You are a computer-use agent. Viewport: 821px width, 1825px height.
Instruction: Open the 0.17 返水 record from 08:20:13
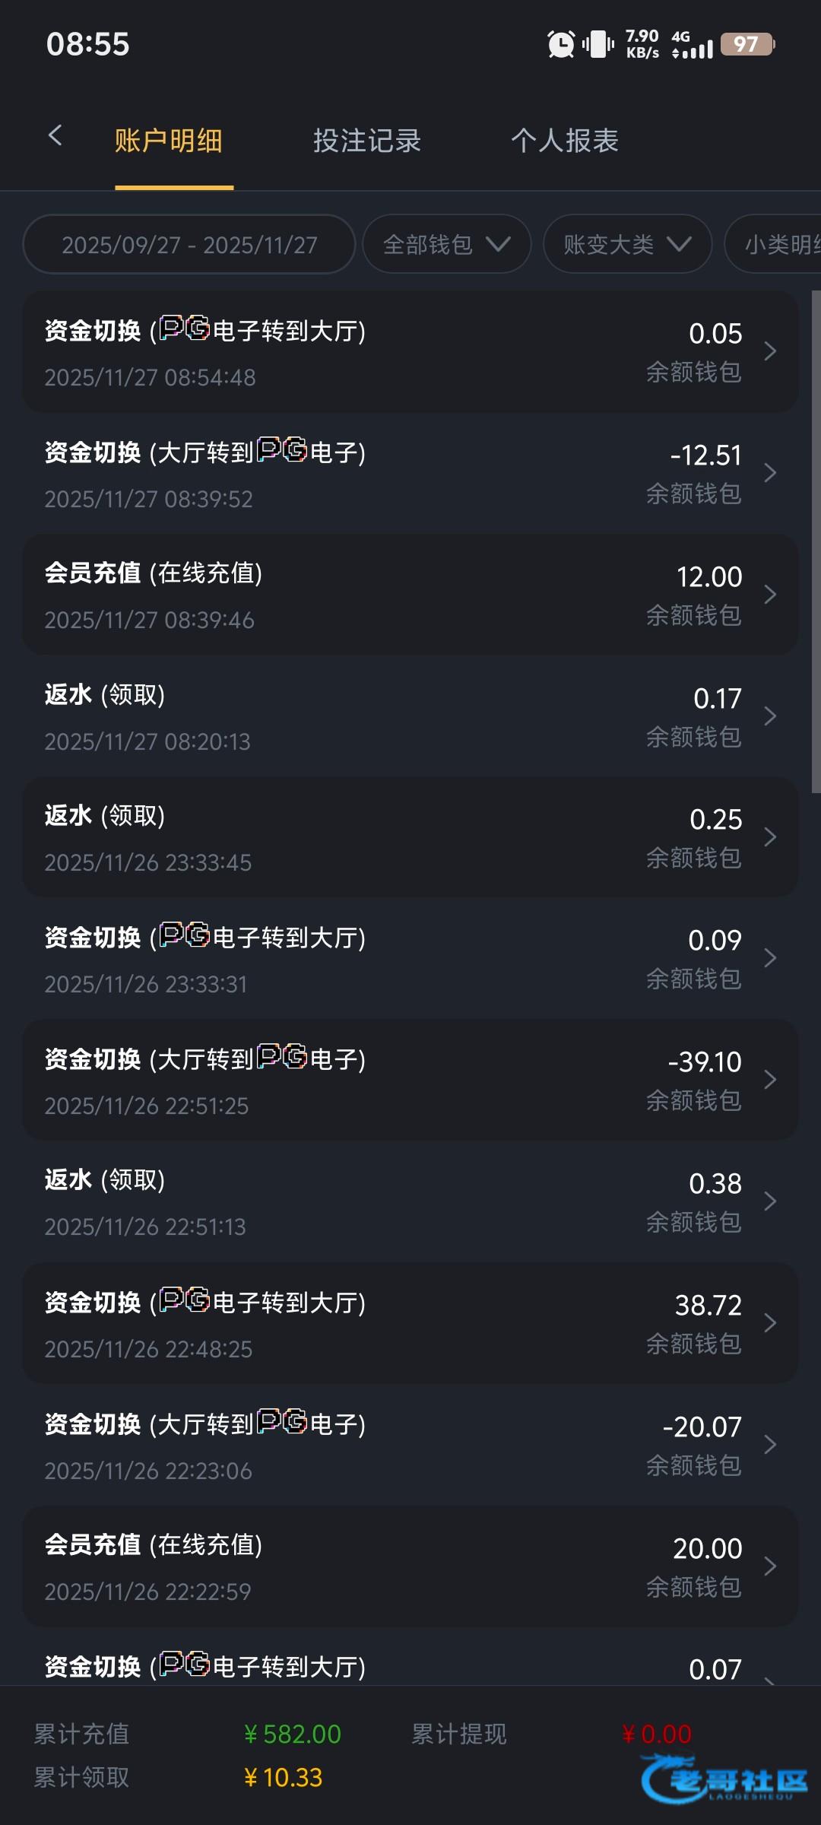[410, 716]
